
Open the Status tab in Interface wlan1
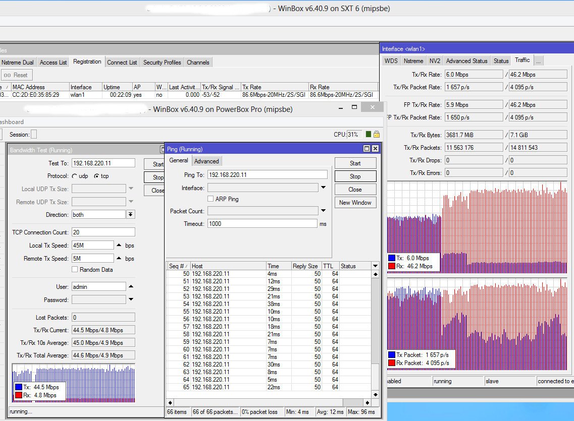click(501, 61)
